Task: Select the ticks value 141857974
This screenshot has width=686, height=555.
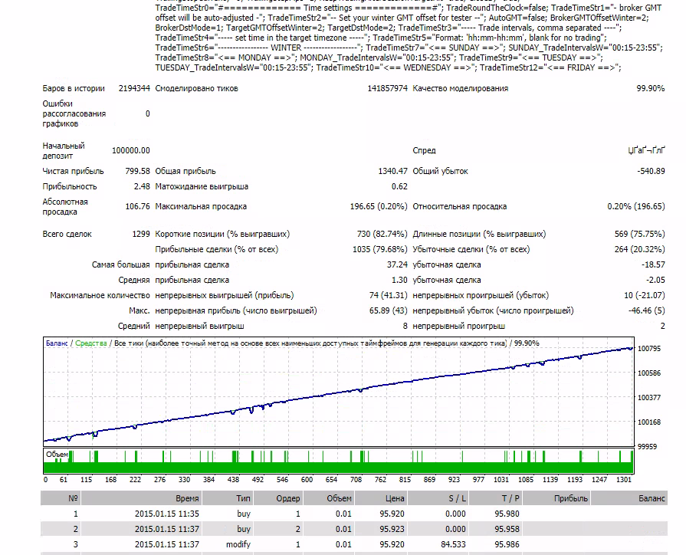Action: coord(387,88)
